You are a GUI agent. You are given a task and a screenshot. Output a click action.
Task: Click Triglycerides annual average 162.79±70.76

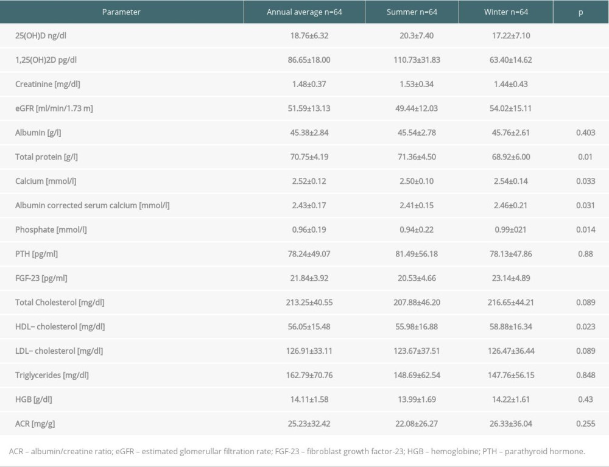coord(304,375)
